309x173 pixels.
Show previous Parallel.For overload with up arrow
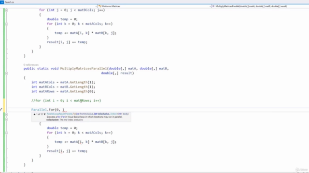34,114
